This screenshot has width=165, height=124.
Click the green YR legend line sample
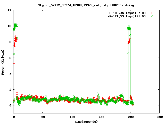pos(152,16)
